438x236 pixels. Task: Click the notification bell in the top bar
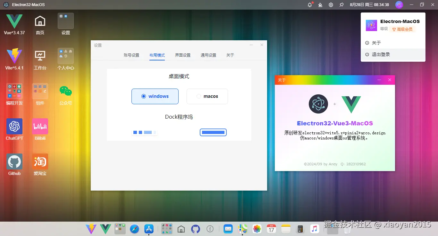pyautogui.click(x=309, y=4)
